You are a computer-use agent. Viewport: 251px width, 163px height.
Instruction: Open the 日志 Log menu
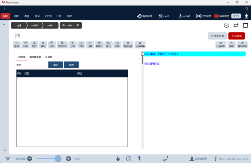(x=59, y=16)
